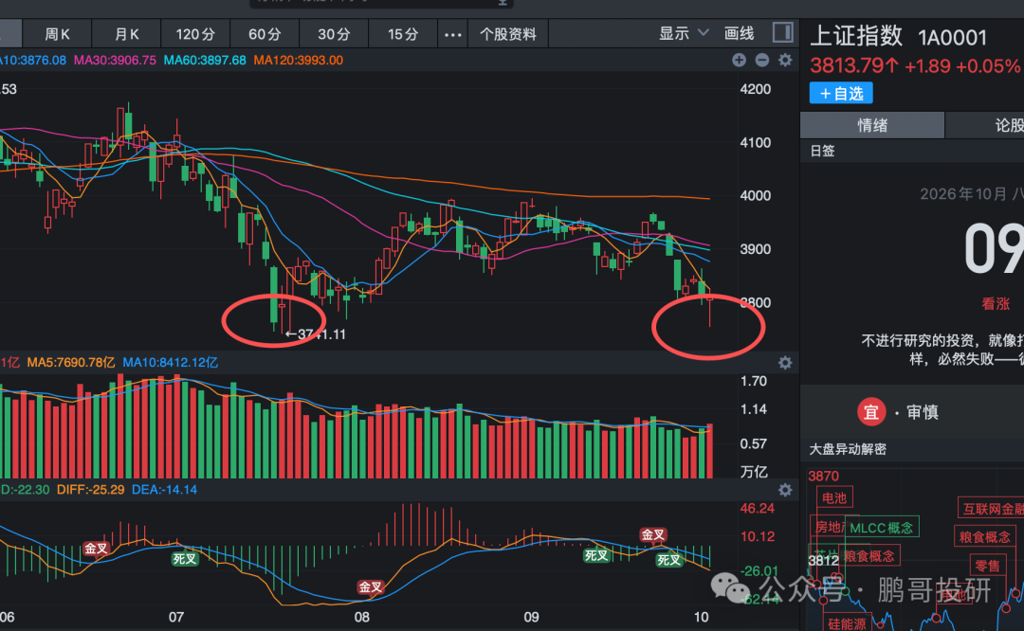Zoom out the K-line chart with minus icon
Image resolution: width=1024 pixels, height=631 pixels.
coord(762,60)
